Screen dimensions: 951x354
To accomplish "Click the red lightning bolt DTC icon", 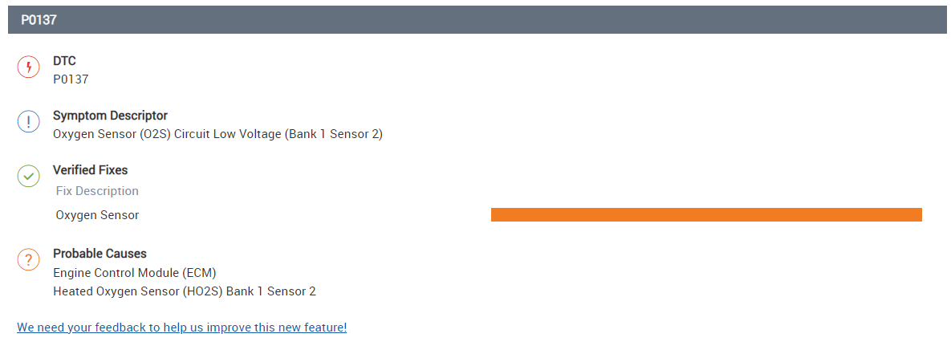I will 28,67.
